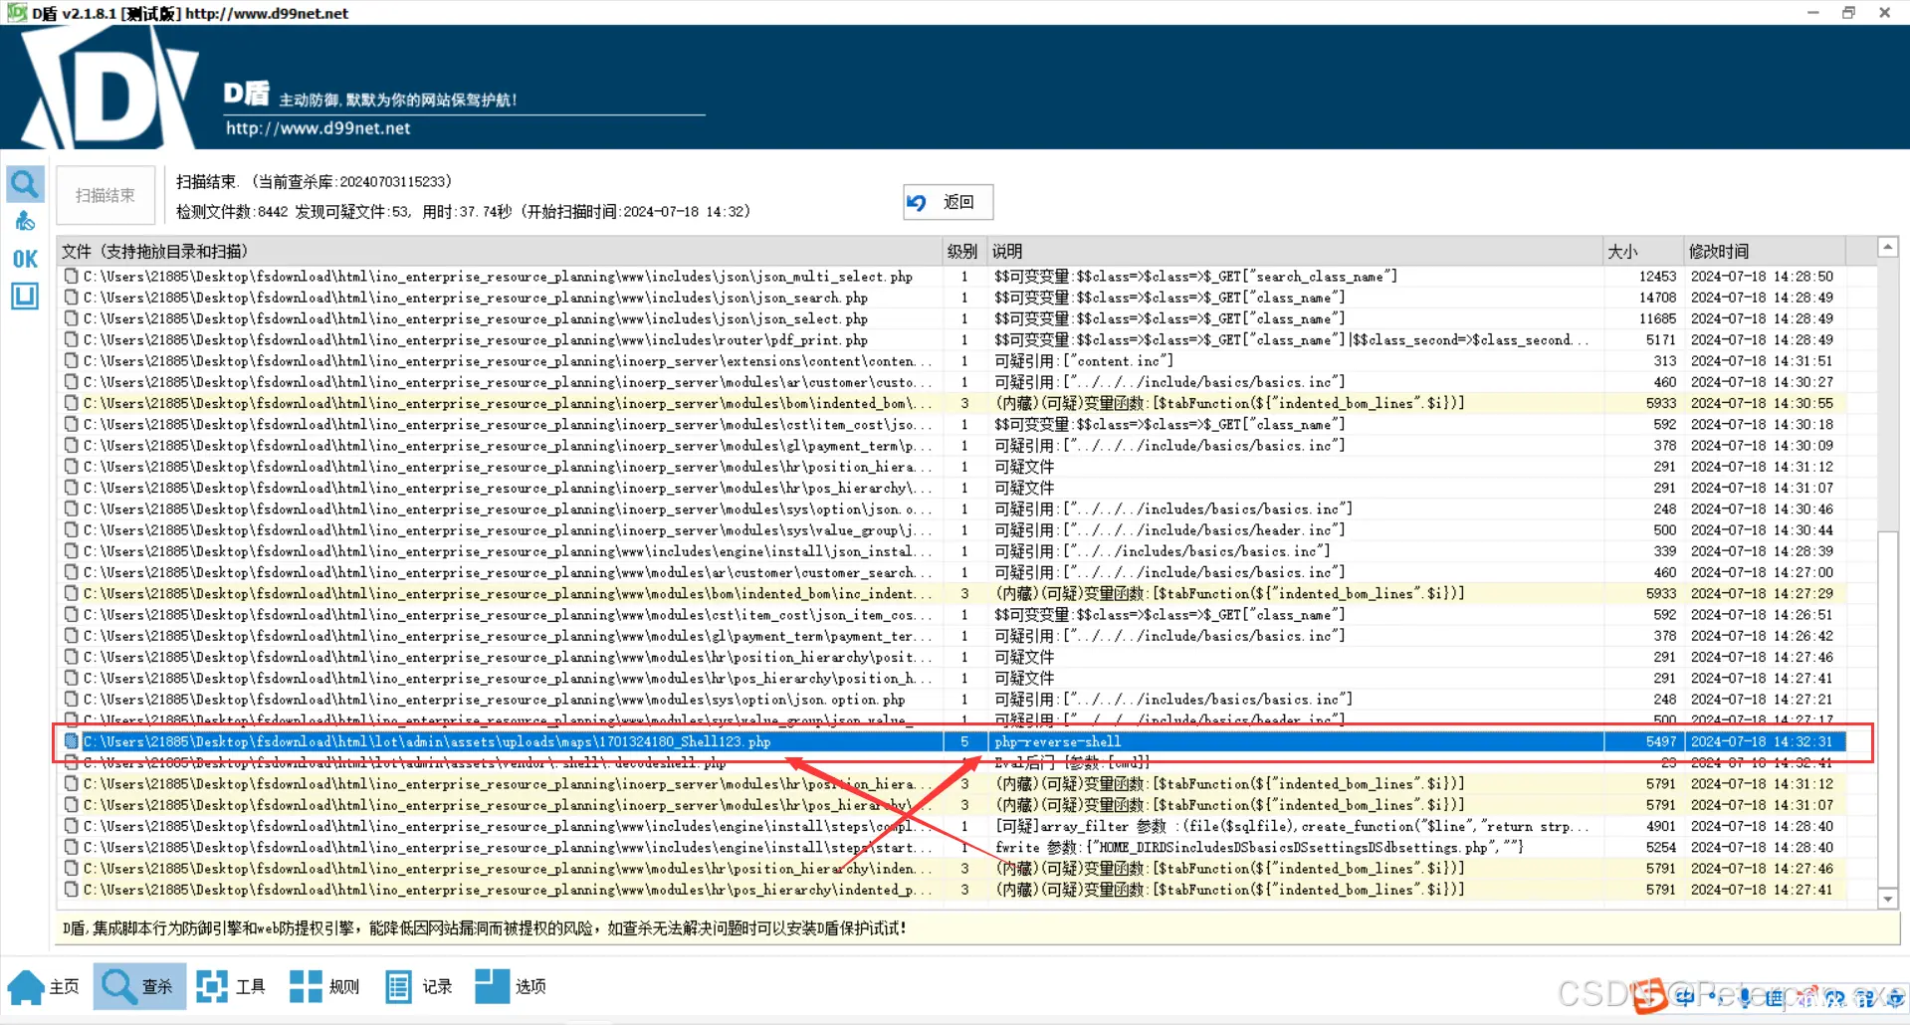
Task: Check the json_search.php row checkbox
Action: [x=71, y=298]
